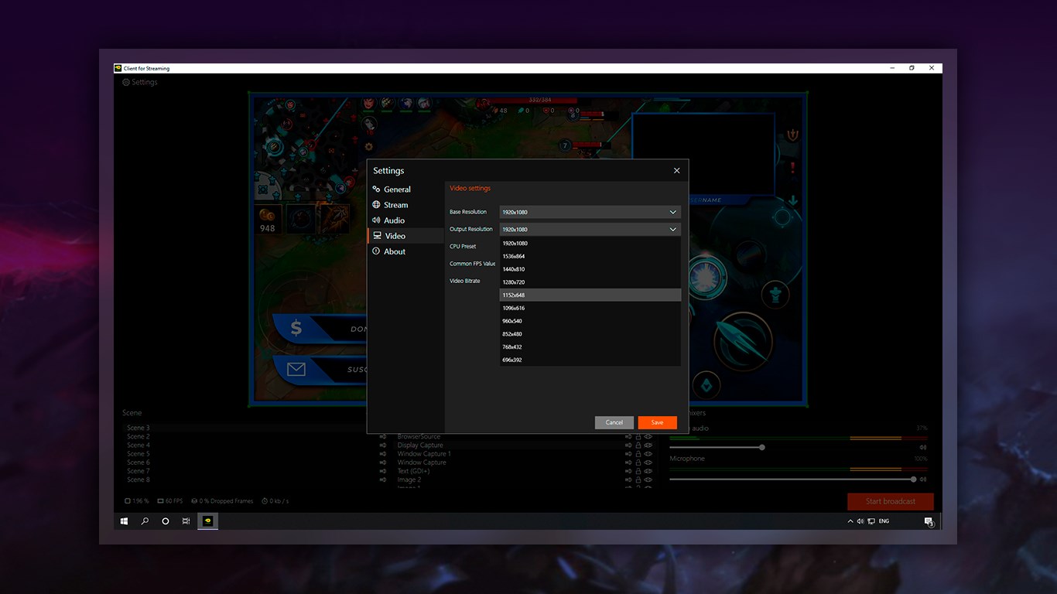Click the 0 kb/s bitrate indicator
This screenshot has width=1057, height=594.
(275, 501)
